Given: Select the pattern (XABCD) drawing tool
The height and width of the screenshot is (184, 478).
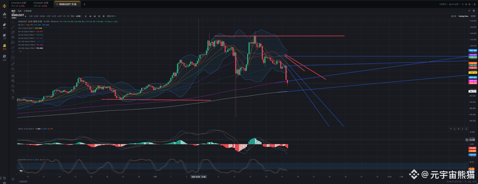Looking at the screenshot, I should 13,37.
